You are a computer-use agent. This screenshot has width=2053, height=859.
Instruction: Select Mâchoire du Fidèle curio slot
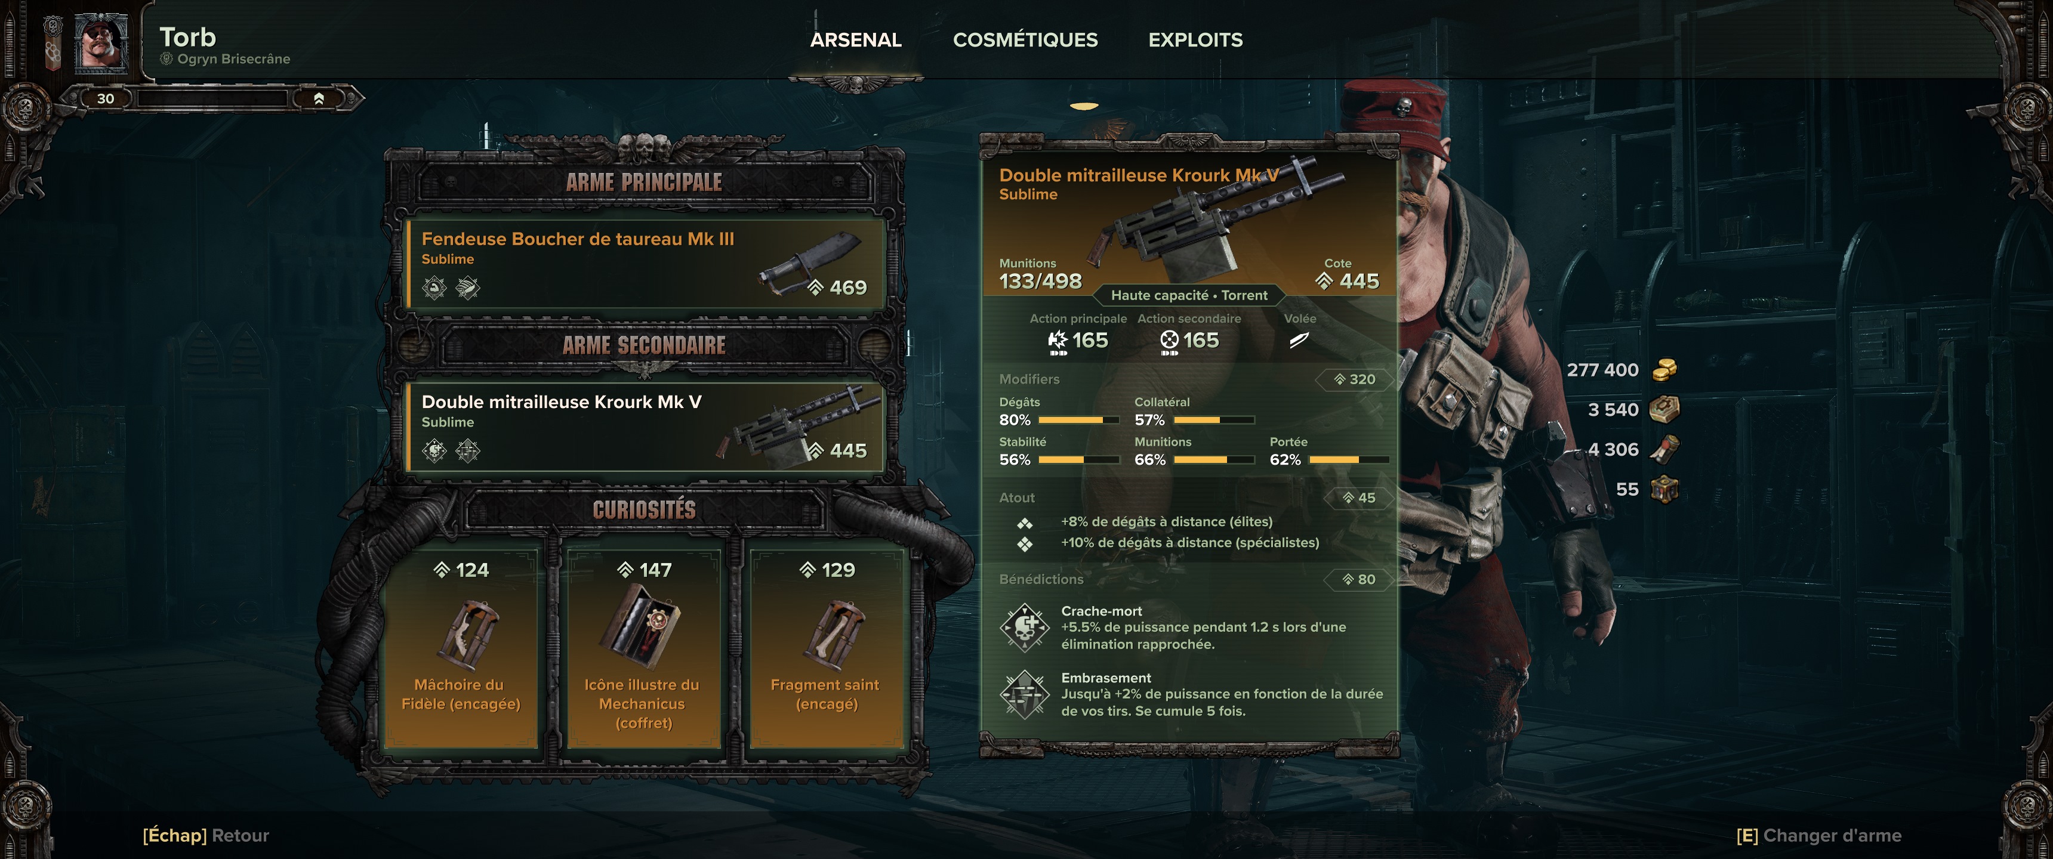[x=461, y=648]
